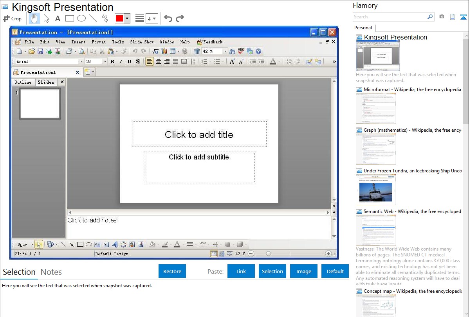This screenshot has height=317, width=469.
Task: Take a snapshot with the camera icon
Action: [x=442, y=17]
